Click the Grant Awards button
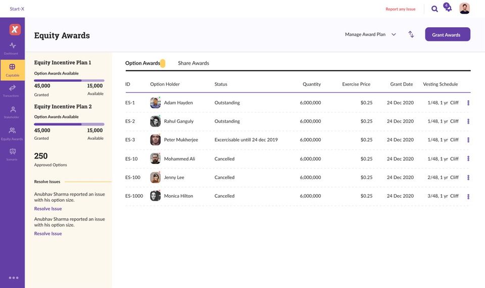Image resolution: width=485 pixels, height=288 pixels. (x=448, y=34)
